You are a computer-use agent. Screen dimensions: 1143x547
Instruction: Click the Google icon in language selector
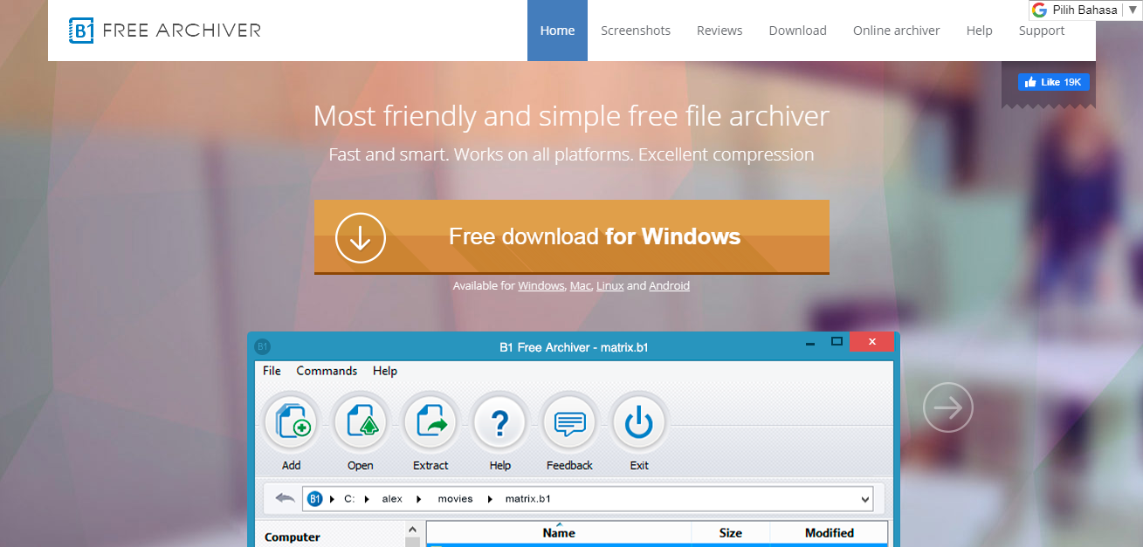[x=1039, y=10]
